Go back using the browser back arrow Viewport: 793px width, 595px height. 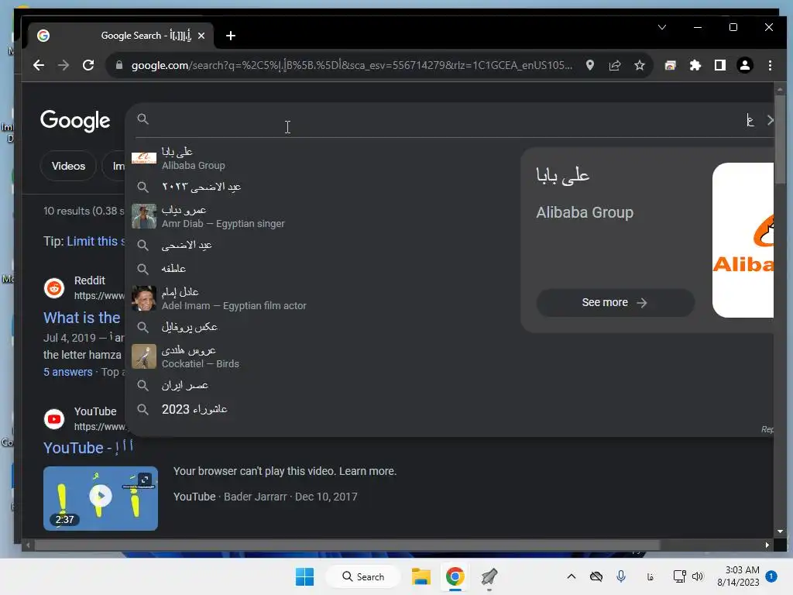tap(39, 65)
